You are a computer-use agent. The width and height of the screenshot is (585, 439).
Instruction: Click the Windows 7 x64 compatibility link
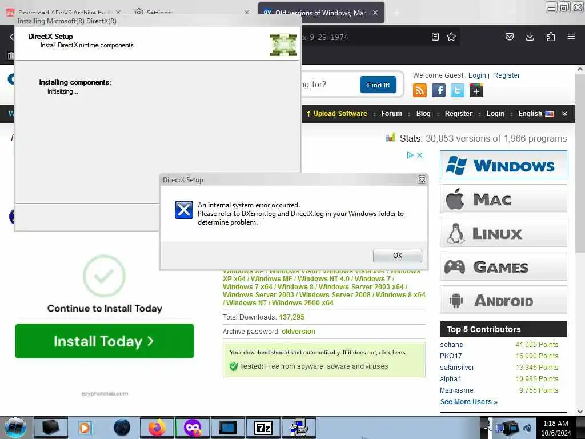point(247,287)
